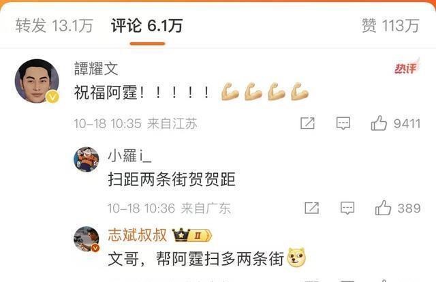Visit 志斌叔叔's profile via the orange name
The height and width of the screenshot is (282, 436).
click(138, 235)
